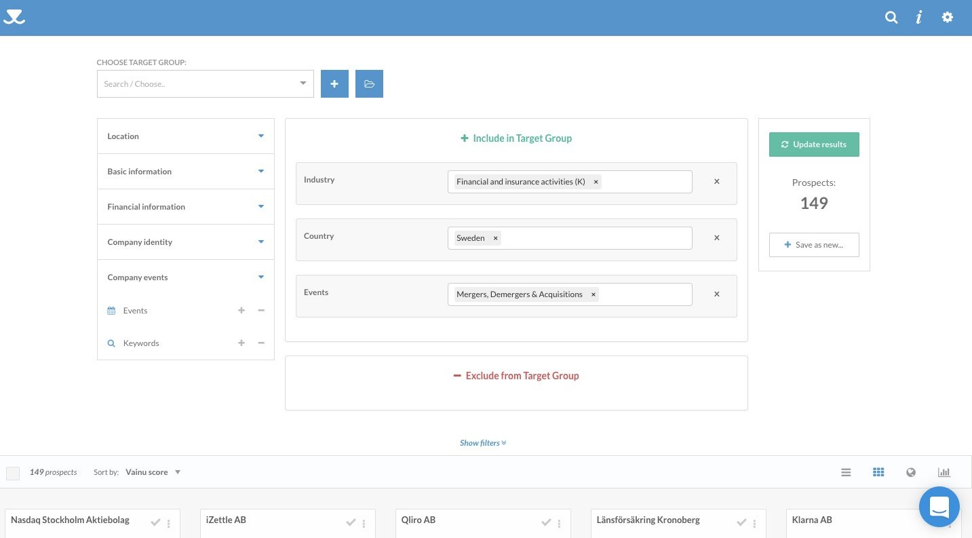Switch to map globe view
The height and width of the screenshot is (538, 972).
911,472
